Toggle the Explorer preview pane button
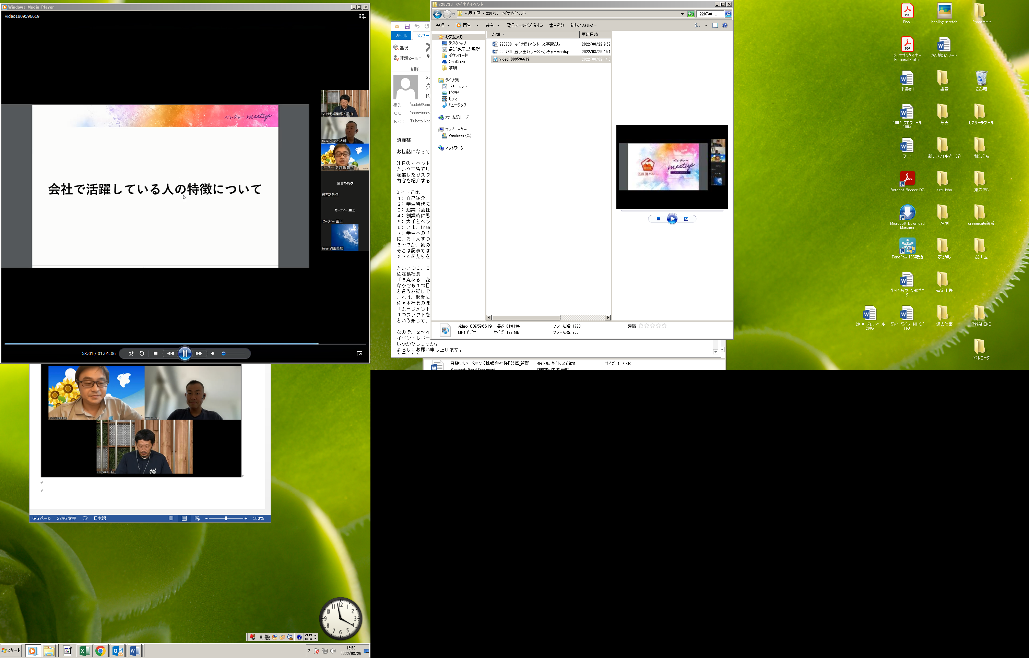Image resolution: width=1029 pixels, height=658 pixels. (x=715, y=25)
